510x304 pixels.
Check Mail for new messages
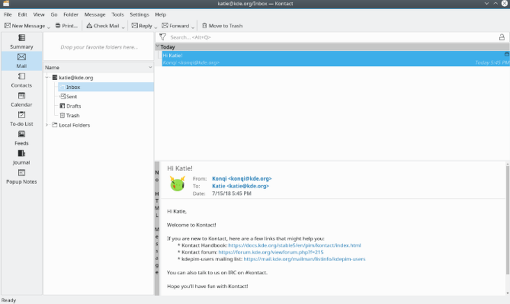[x=103, y=26]
